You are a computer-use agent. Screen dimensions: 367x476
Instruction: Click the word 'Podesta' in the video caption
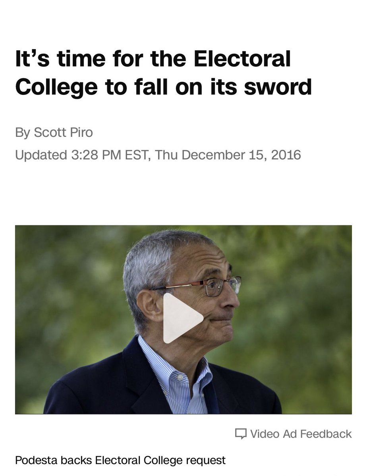pos(34,461)
